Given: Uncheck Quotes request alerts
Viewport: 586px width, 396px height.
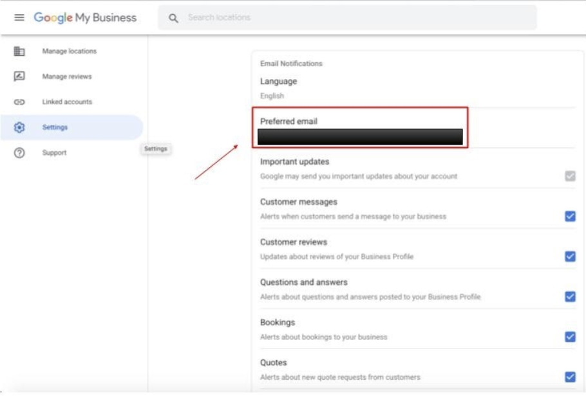Looking at the screenshot, I should [570, 377].
